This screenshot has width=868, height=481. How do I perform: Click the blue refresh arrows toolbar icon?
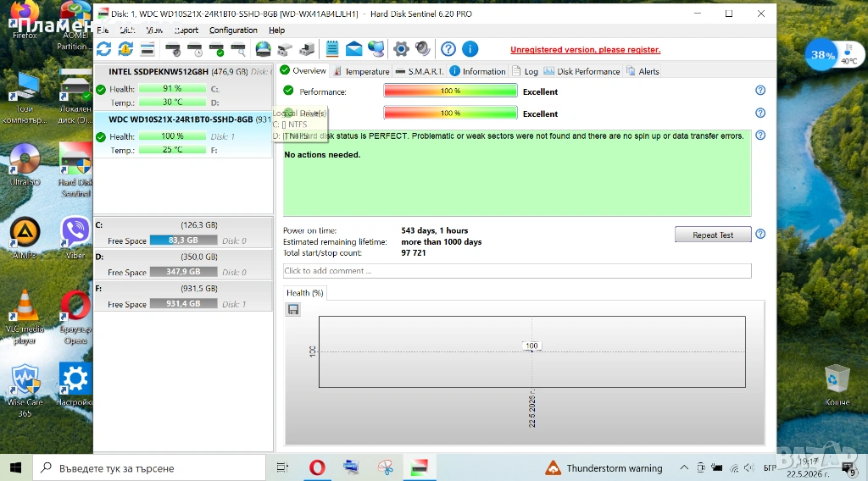103,49
